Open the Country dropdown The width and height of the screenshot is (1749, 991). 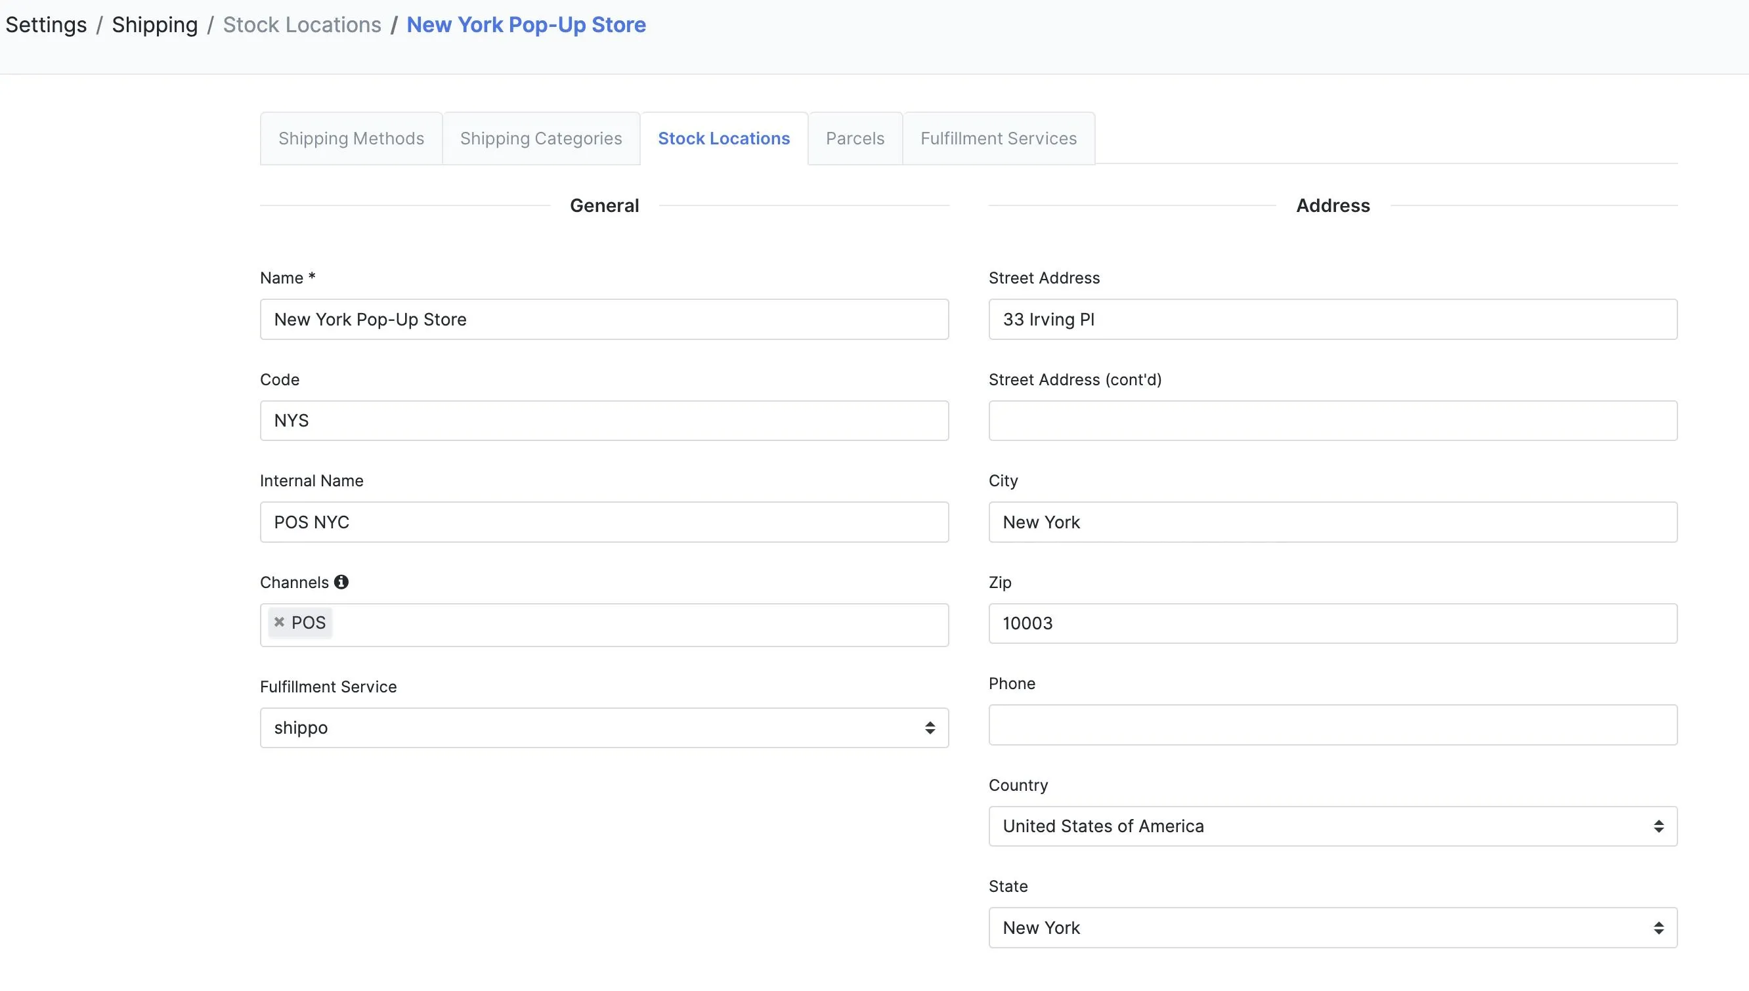(x=1332, y=826)
